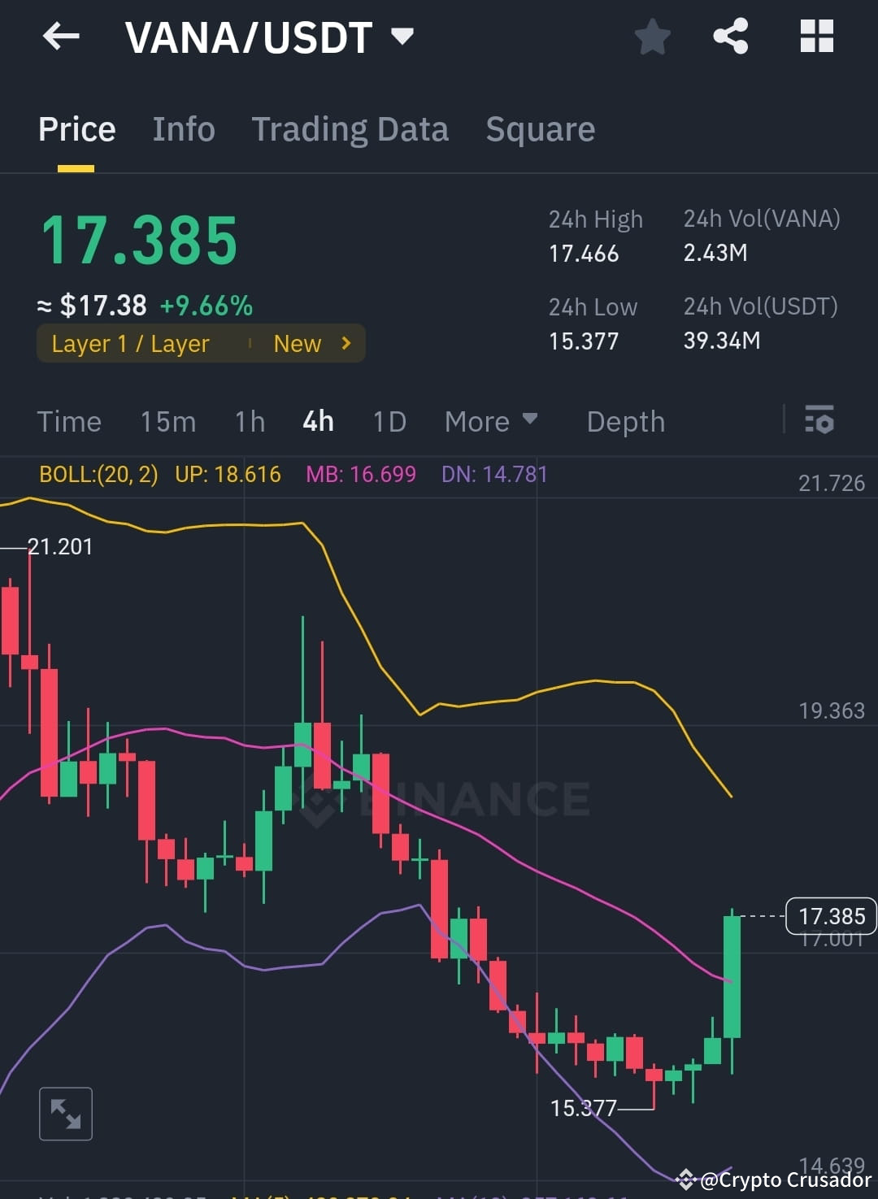Screen dimensions: 878x1199
Task: Expand the More timeframes dropdown
Action: [x=490, y=421]
